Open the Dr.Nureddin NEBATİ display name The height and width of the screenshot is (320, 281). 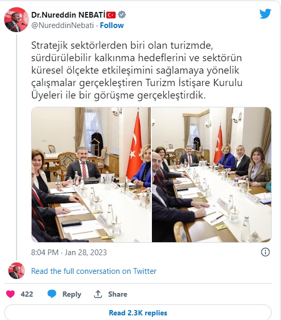(x=68, y=15)
